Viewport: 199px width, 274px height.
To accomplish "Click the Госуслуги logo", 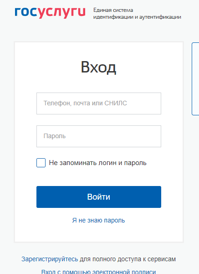I will click(x=50, y=13).
